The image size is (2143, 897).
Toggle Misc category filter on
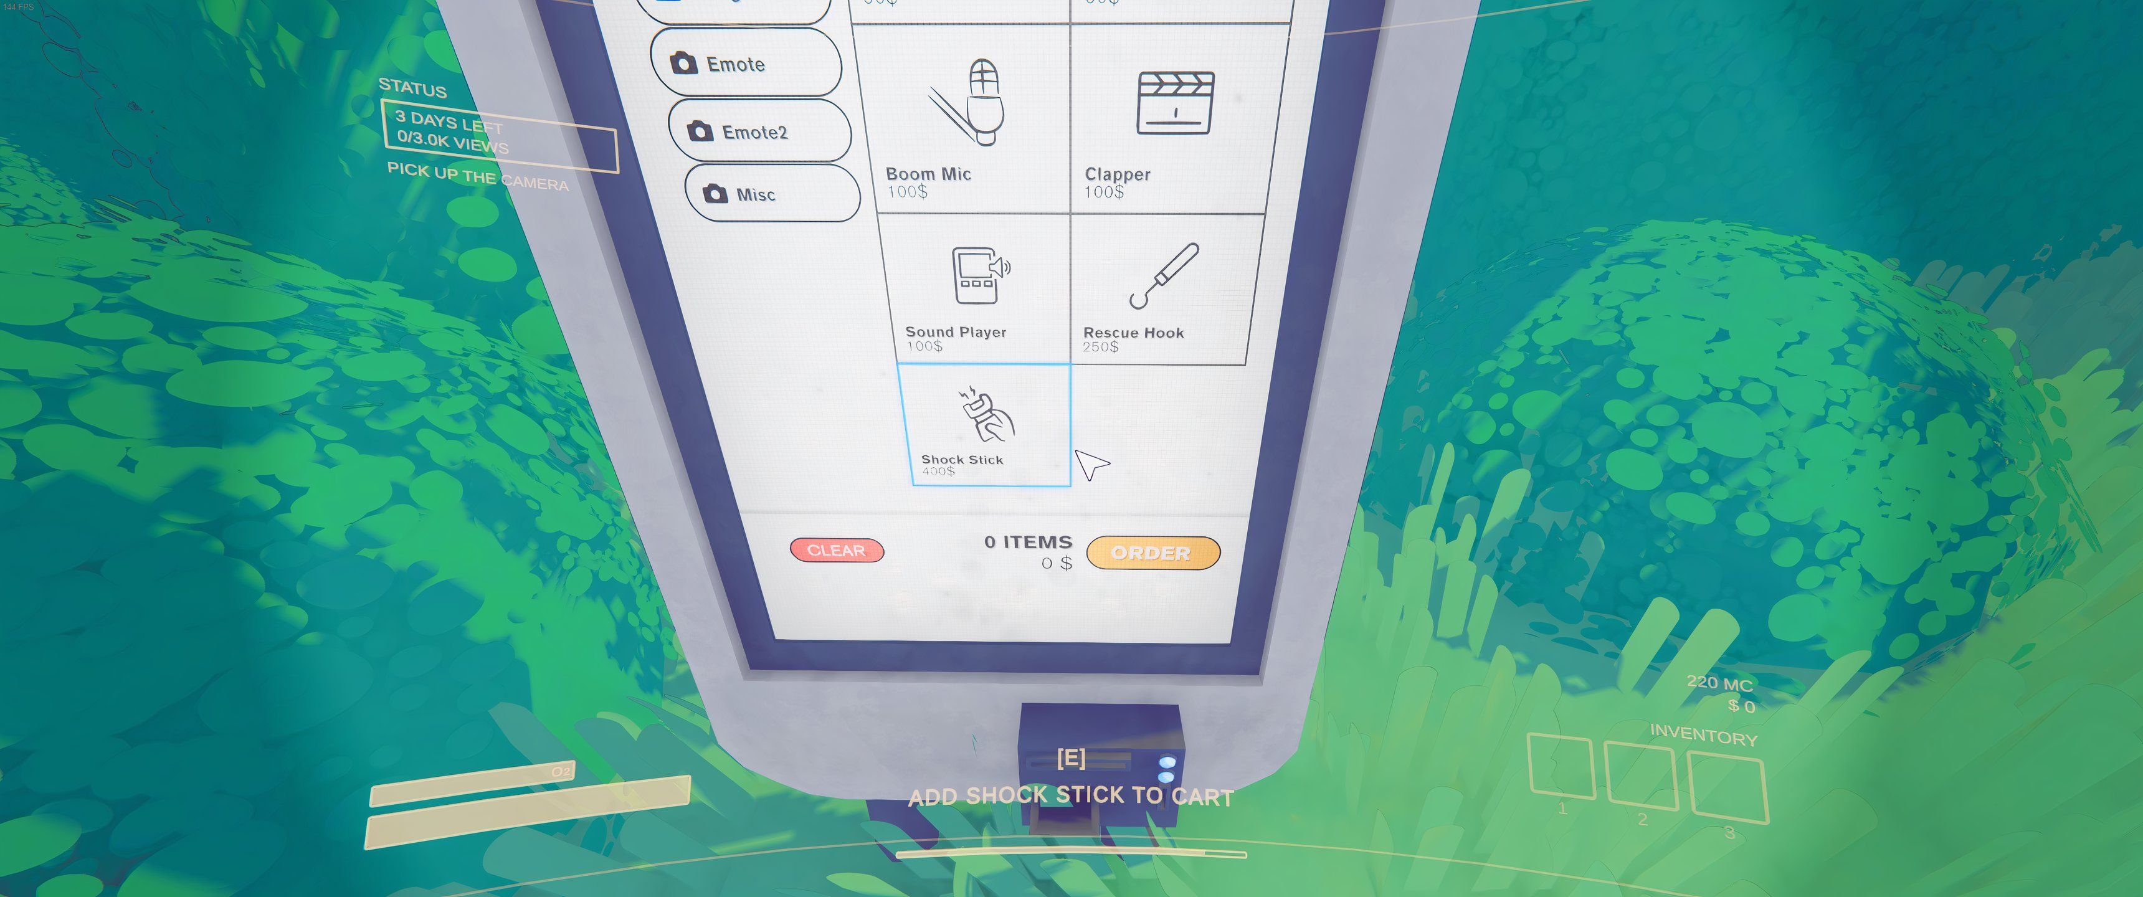pyautogui.click(x=754, y=191)
